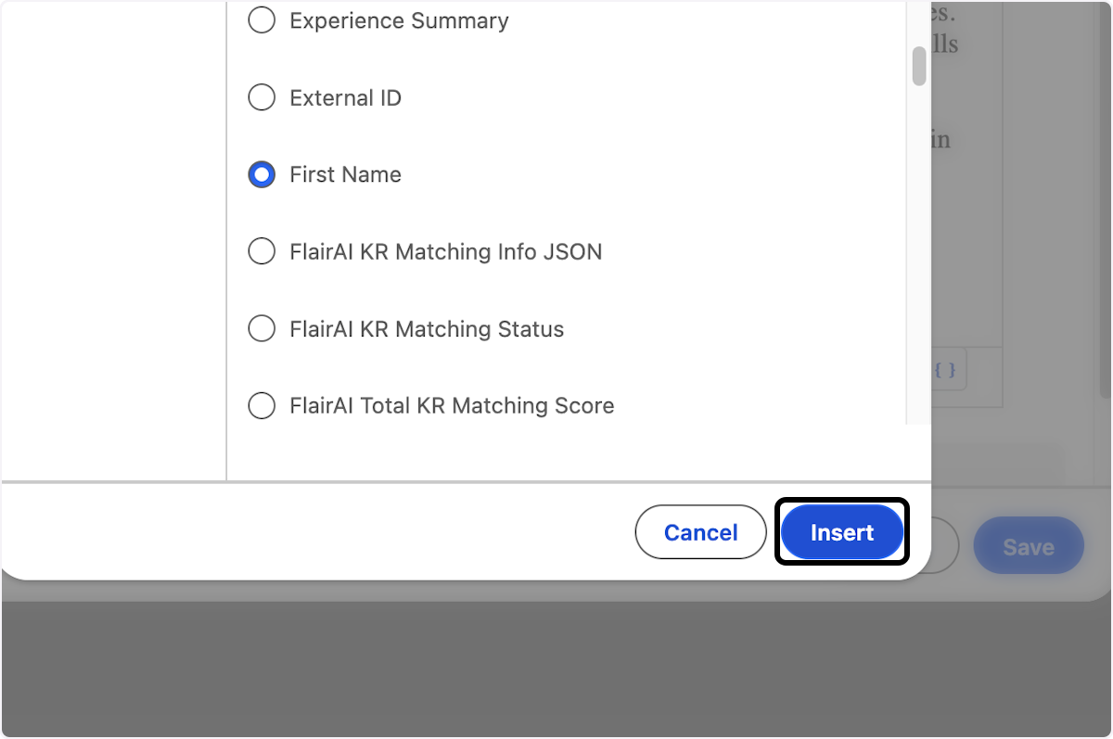1113x739 pixels.
Task: Select the Experience Summary radio button
Action: tap(262, 20)
